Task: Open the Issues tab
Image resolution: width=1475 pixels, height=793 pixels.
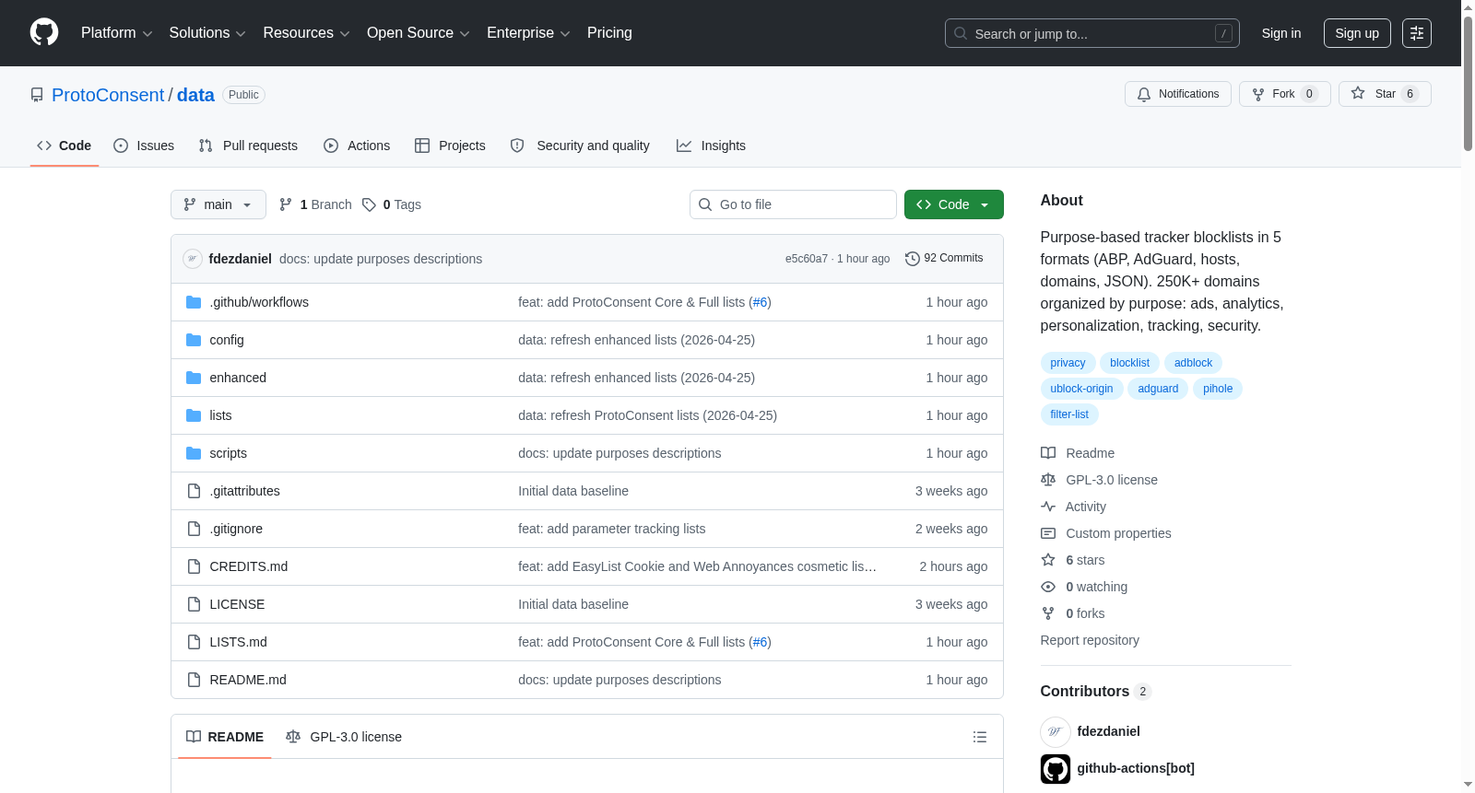Action: 144,146
